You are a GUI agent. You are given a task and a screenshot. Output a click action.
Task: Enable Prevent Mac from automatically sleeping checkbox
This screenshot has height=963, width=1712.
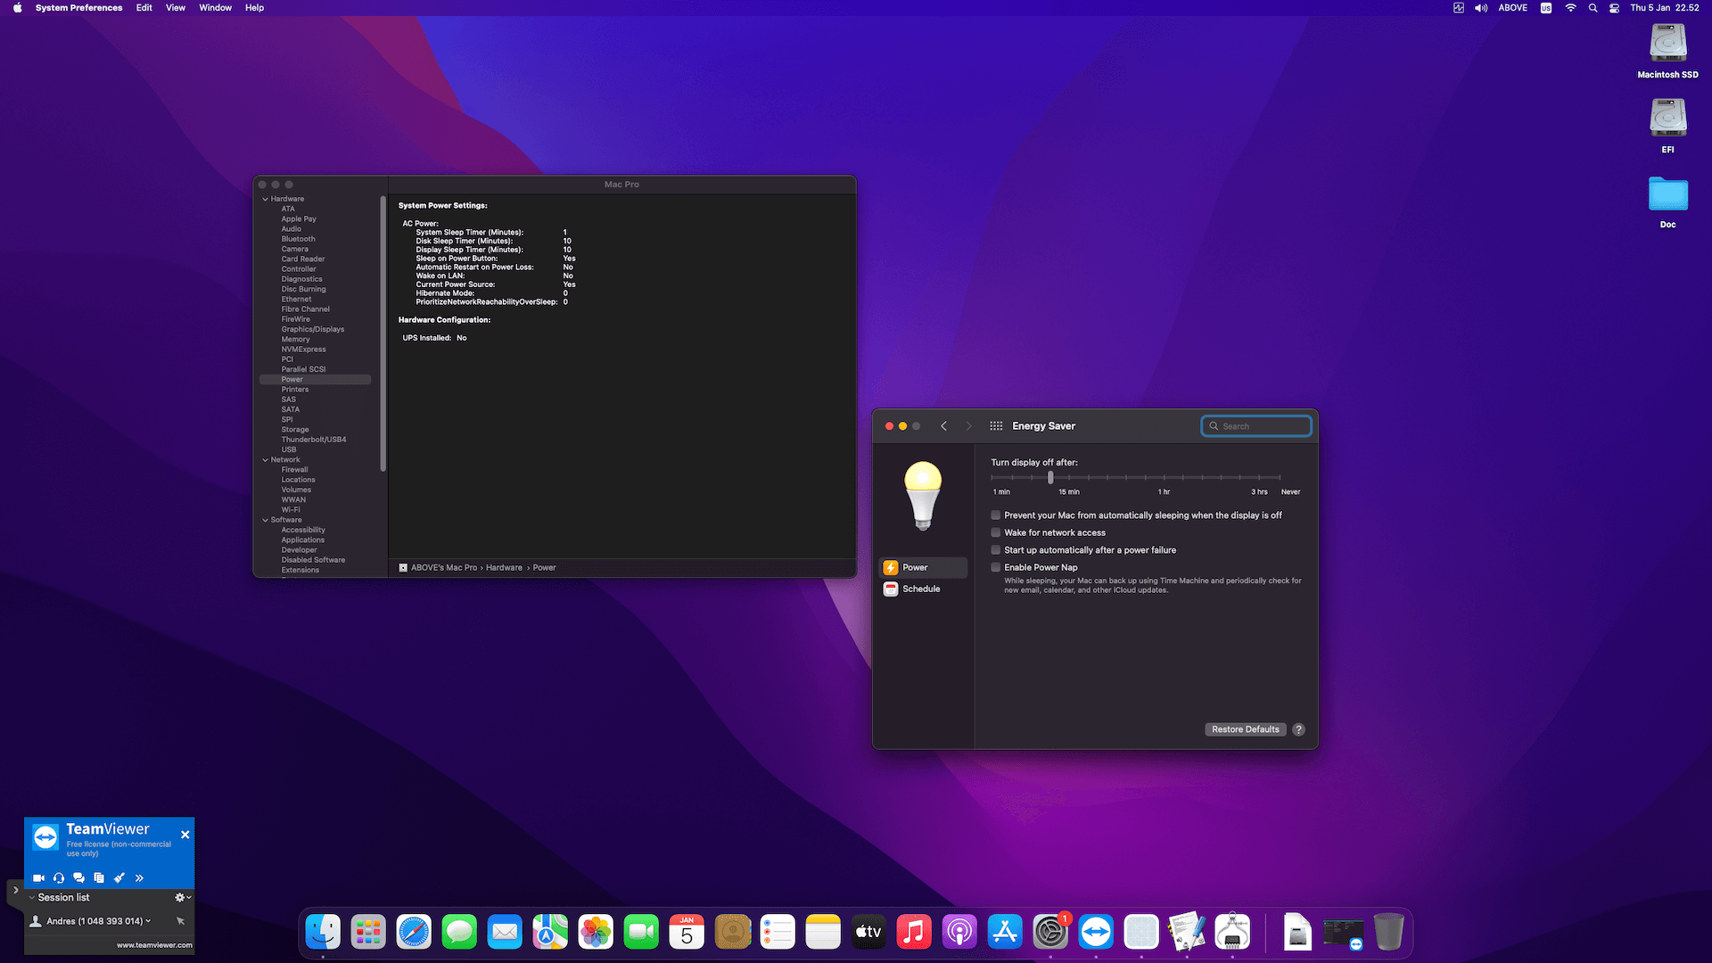tap(996, 515)
